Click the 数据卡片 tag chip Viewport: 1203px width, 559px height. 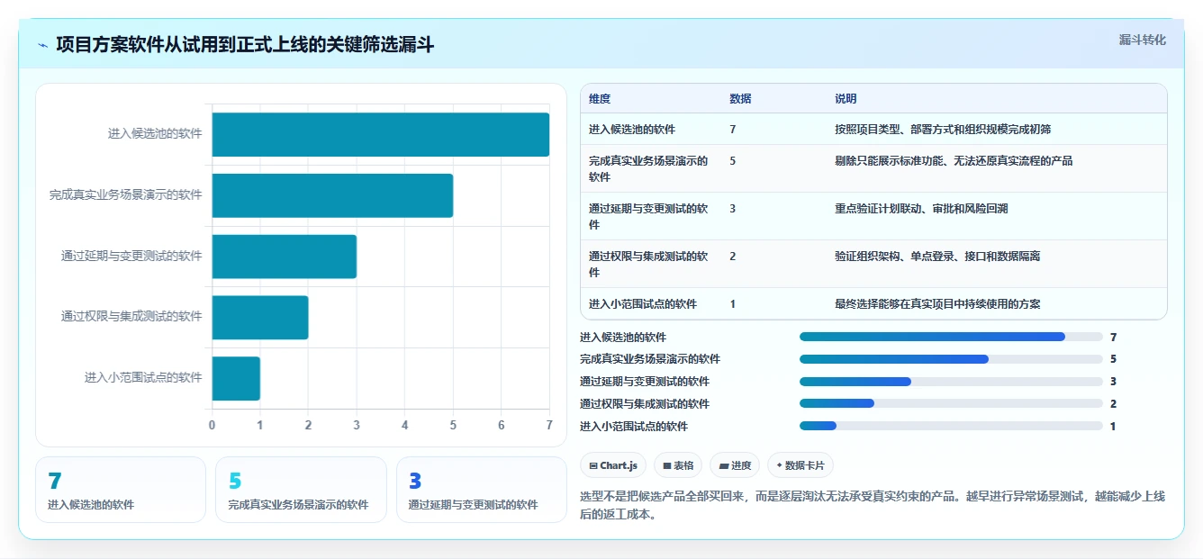pyautogui.click(x=800, y=465)
